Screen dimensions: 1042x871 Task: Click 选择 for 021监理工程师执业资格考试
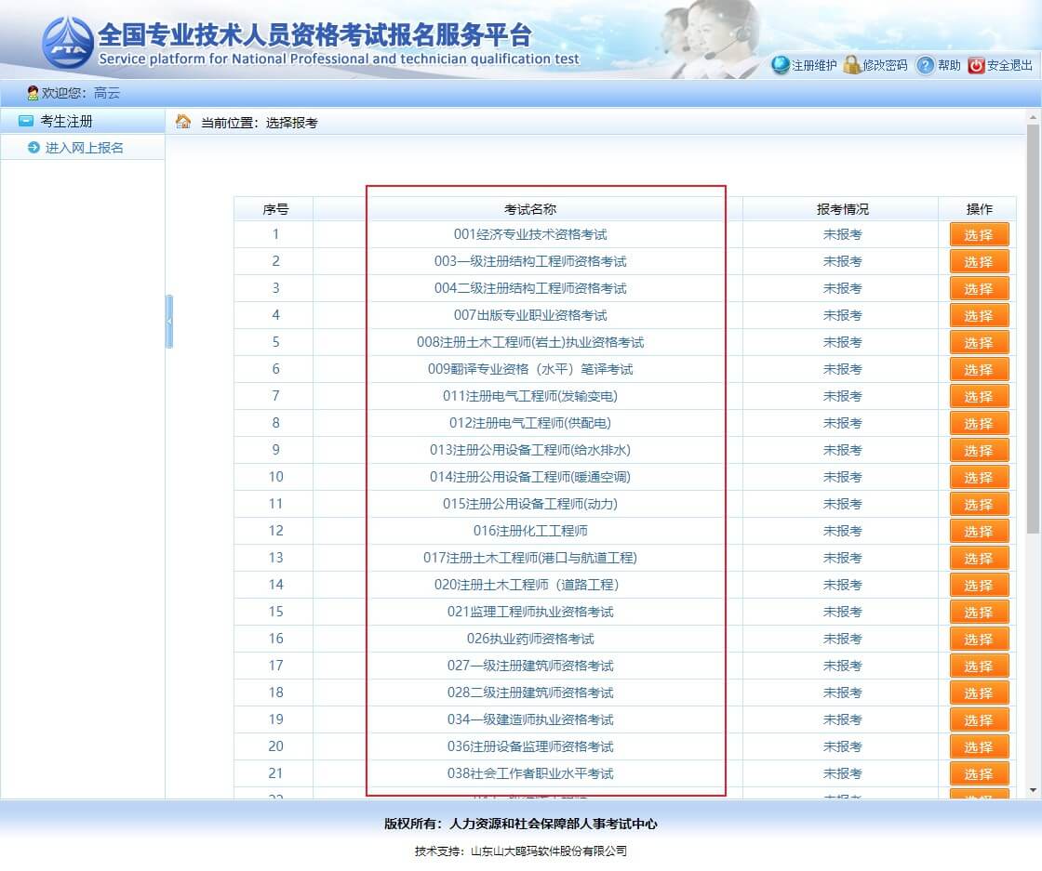(979, 612)
